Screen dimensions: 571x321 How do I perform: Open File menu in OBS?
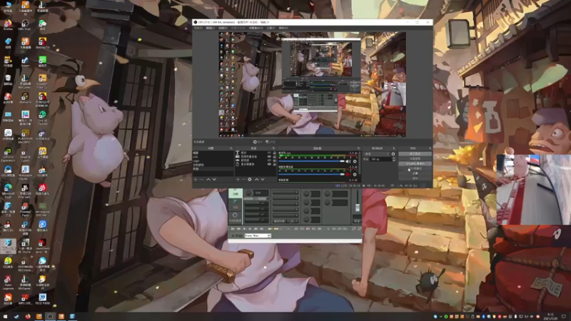coord(198,28)
